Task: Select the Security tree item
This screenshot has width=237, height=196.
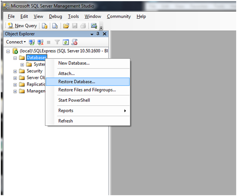Action: 35,71
